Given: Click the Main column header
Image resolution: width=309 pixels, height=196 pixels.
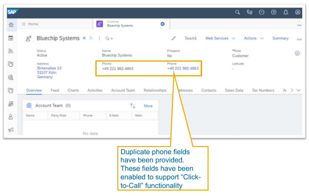Looking at the screenshot, I should point(139,115).
